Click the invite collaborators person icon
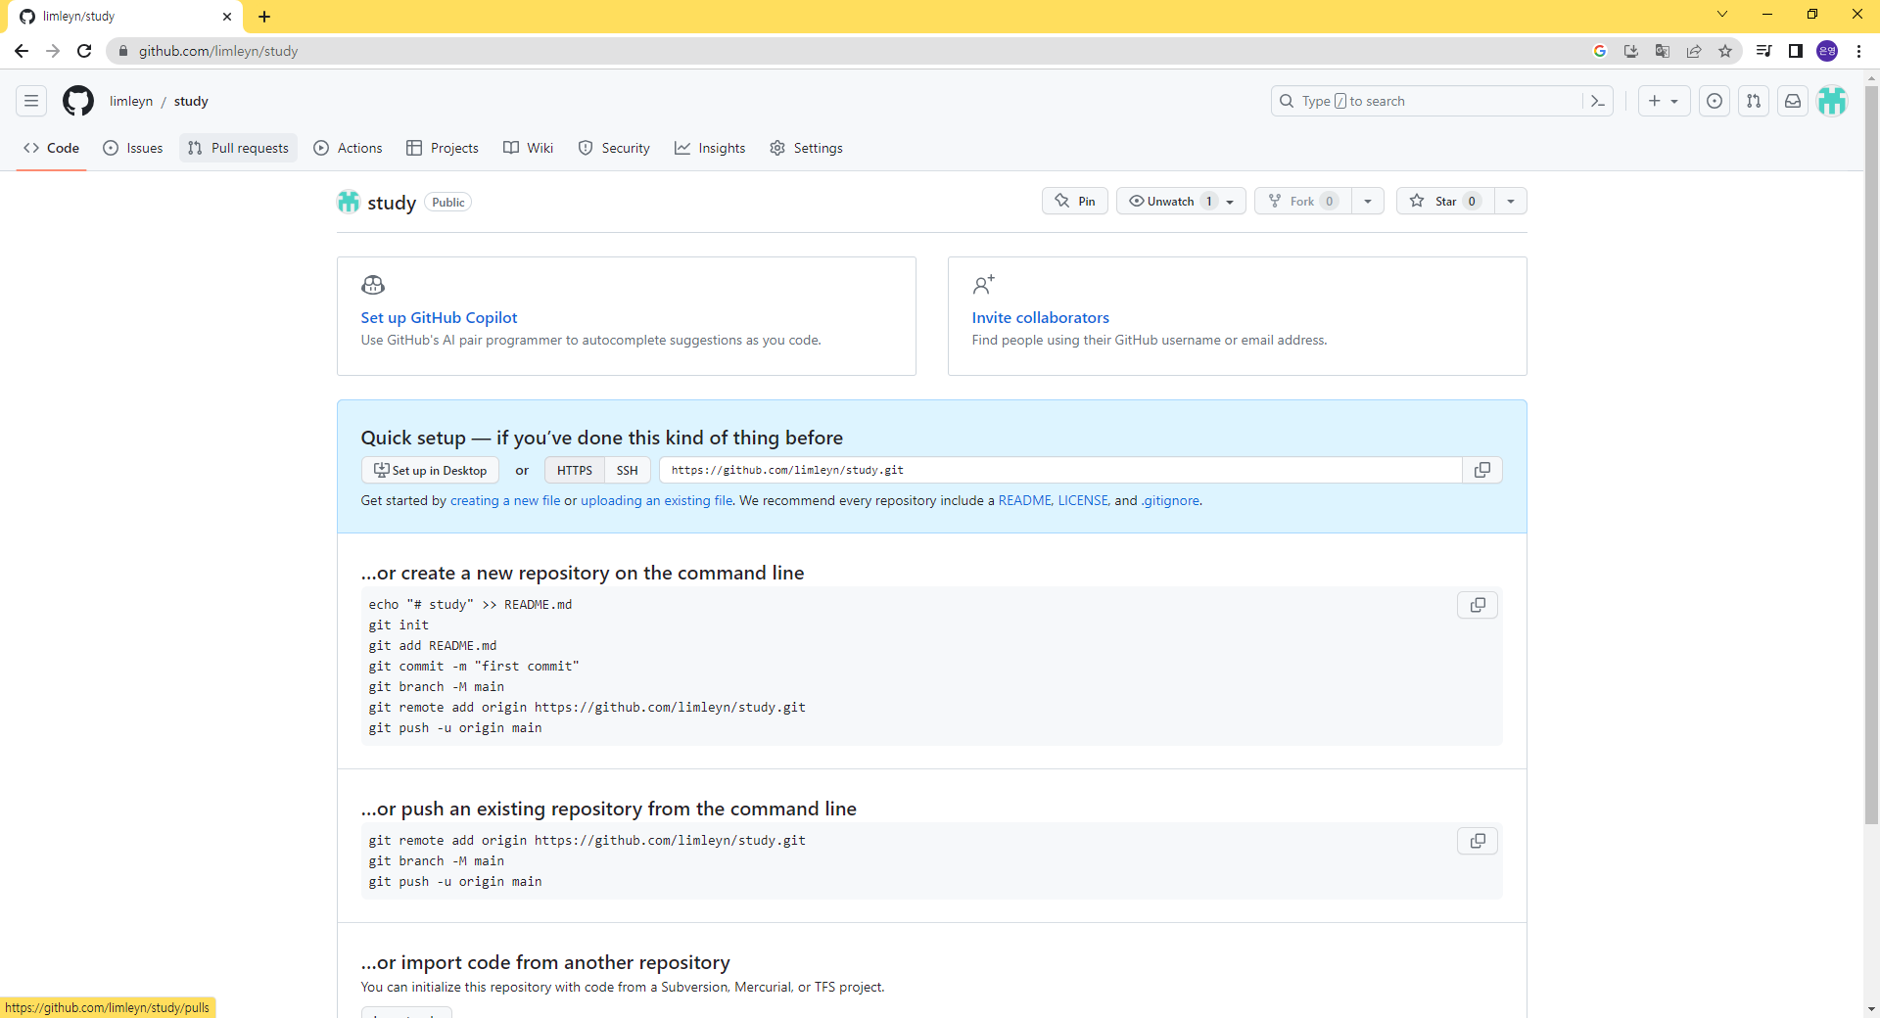This screenshot has height=1018, width=1880. click(x=983, y=285)
